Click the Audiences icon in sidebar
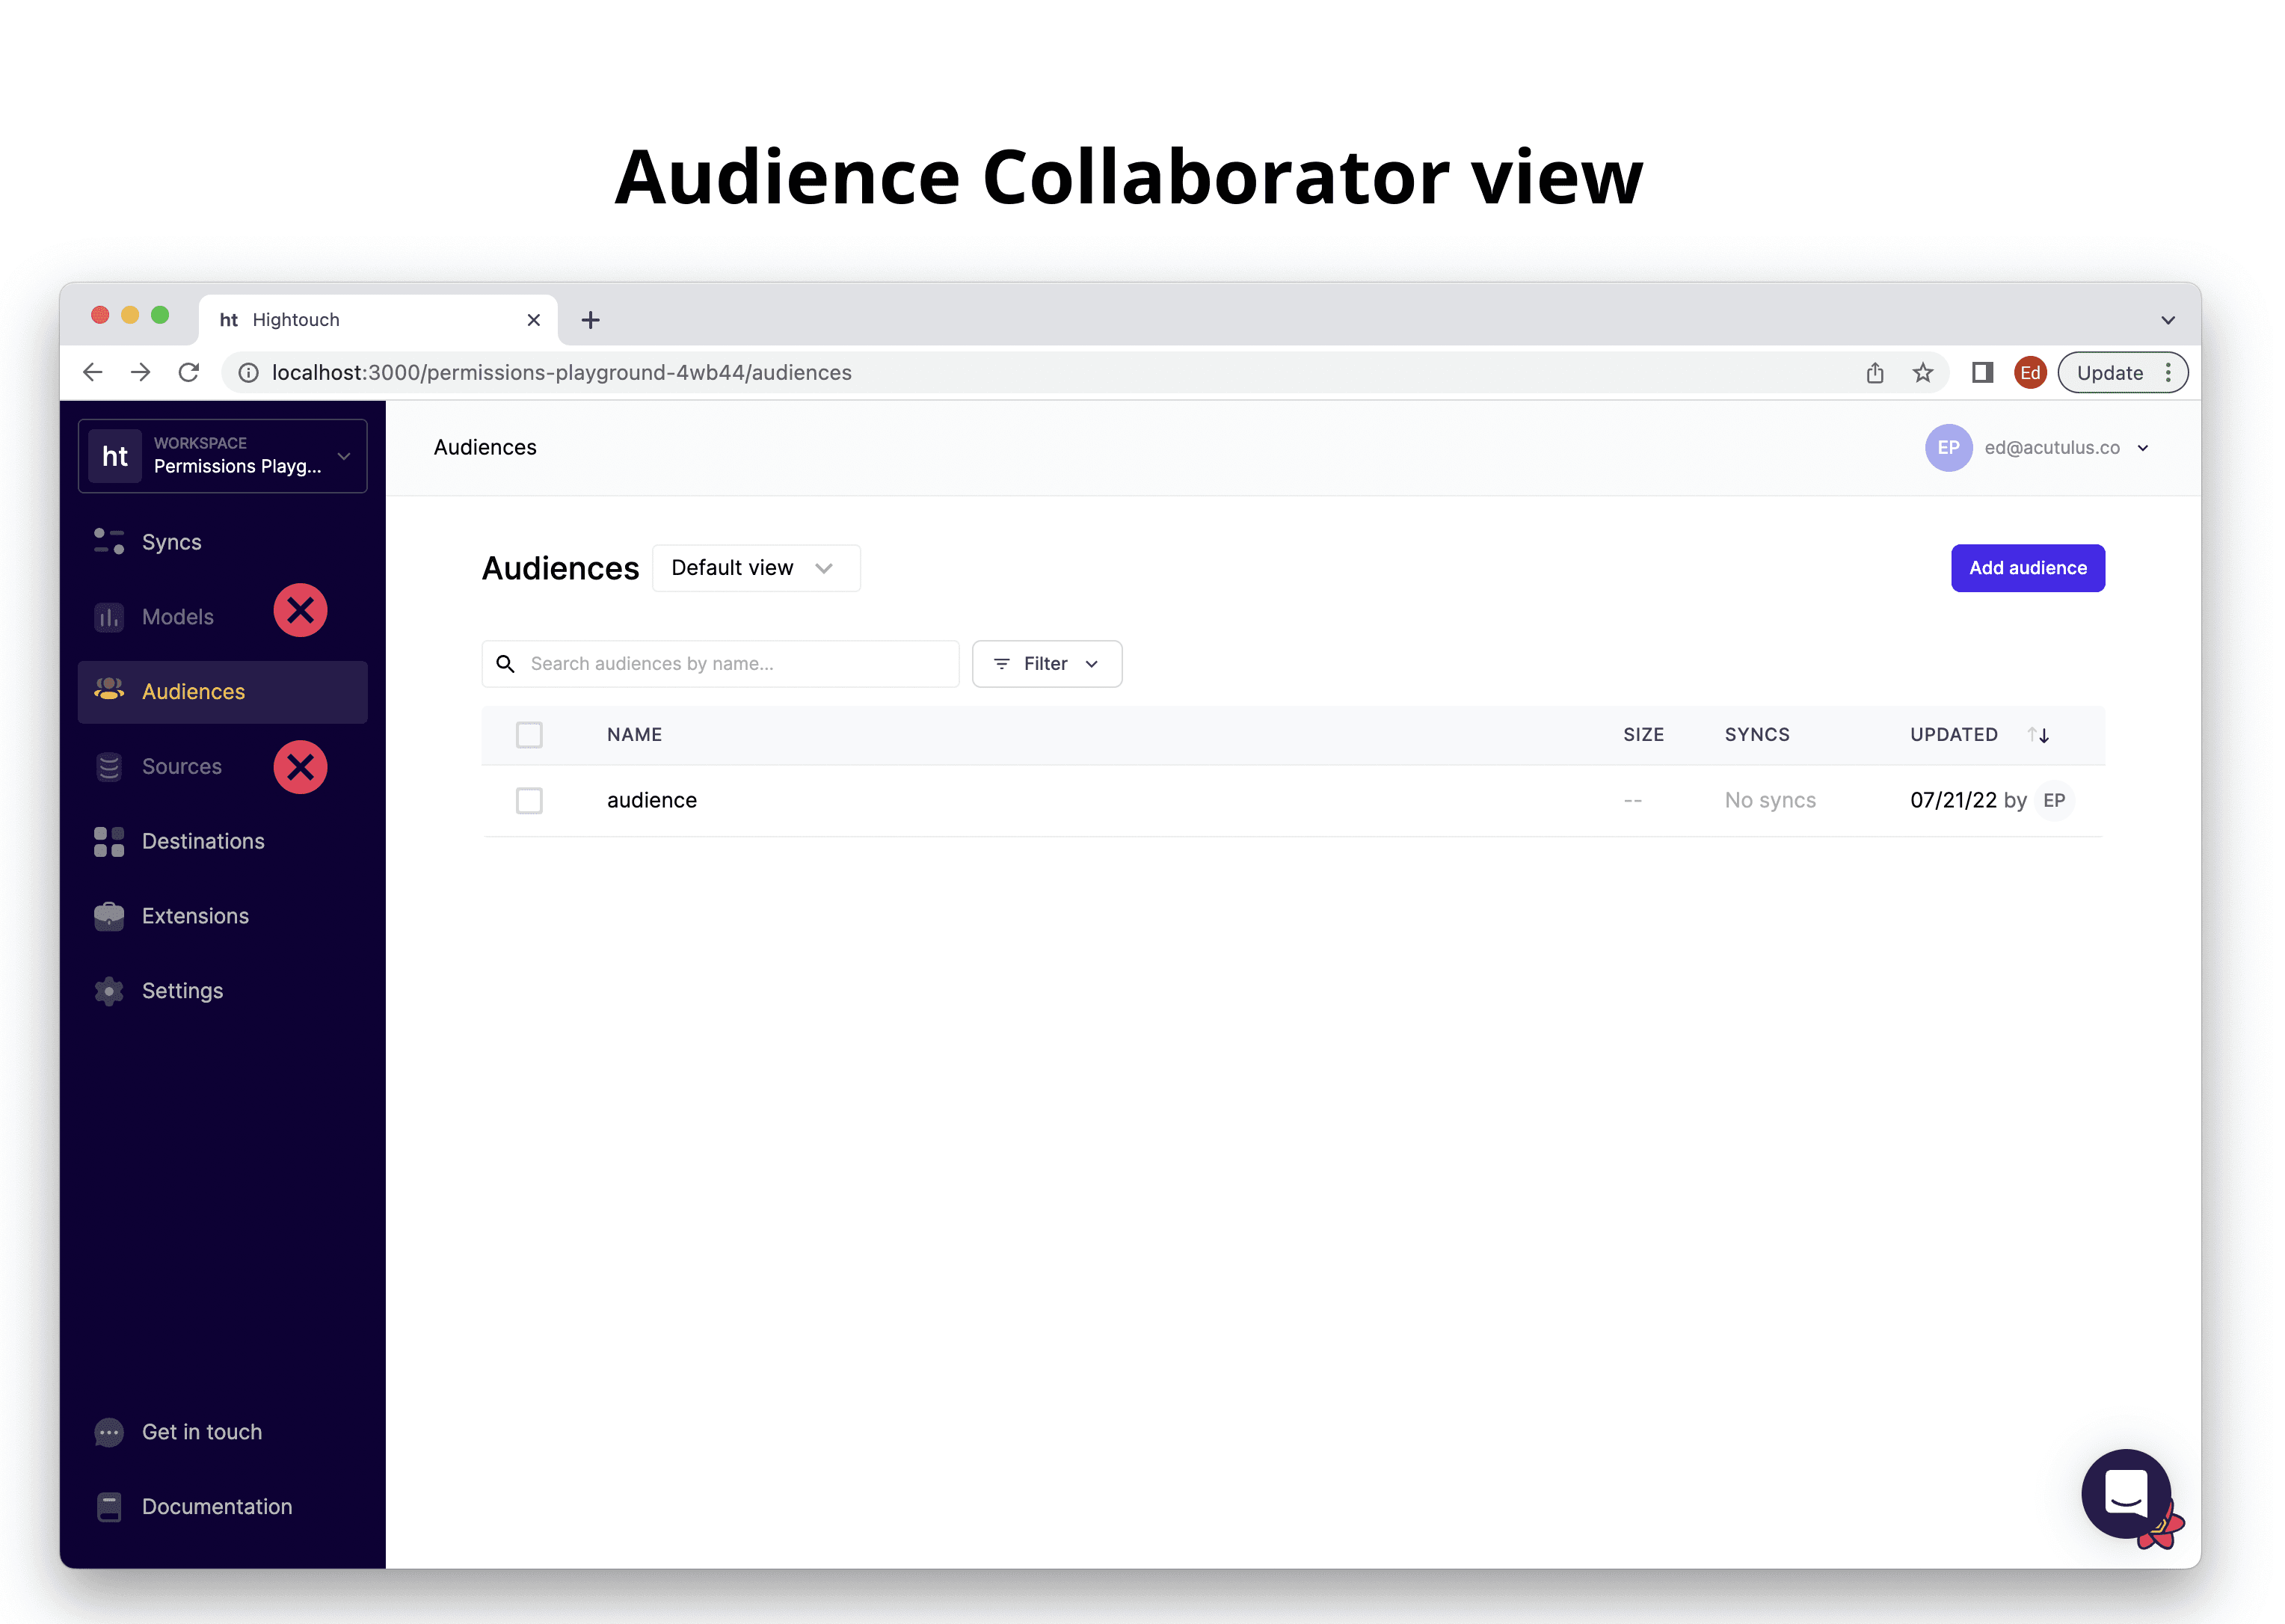The width and height of the screenshot is (2285, 1624). 109,691
